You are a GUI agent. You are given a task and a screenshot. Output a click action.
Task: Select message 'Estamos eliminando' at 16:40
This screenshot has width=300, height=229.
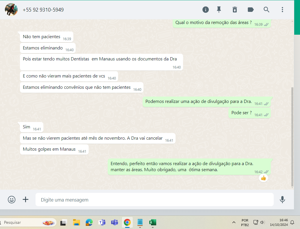(48, 48)
